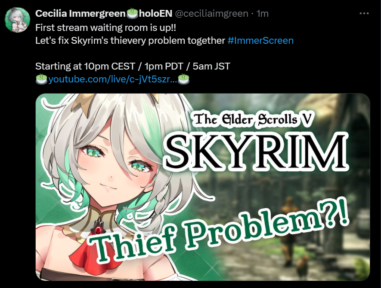Open the three-dot more options menu
Viewport: 381px width, 288px height.
click(x=364, y=14)
